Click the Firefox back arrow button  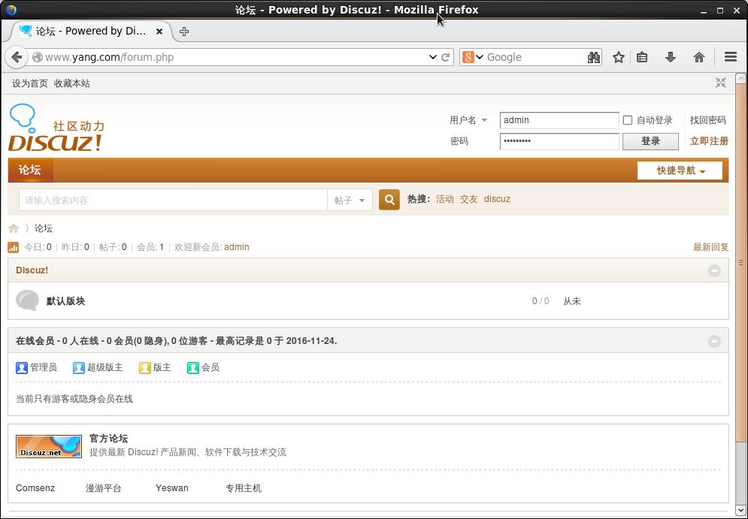(17, 57)
